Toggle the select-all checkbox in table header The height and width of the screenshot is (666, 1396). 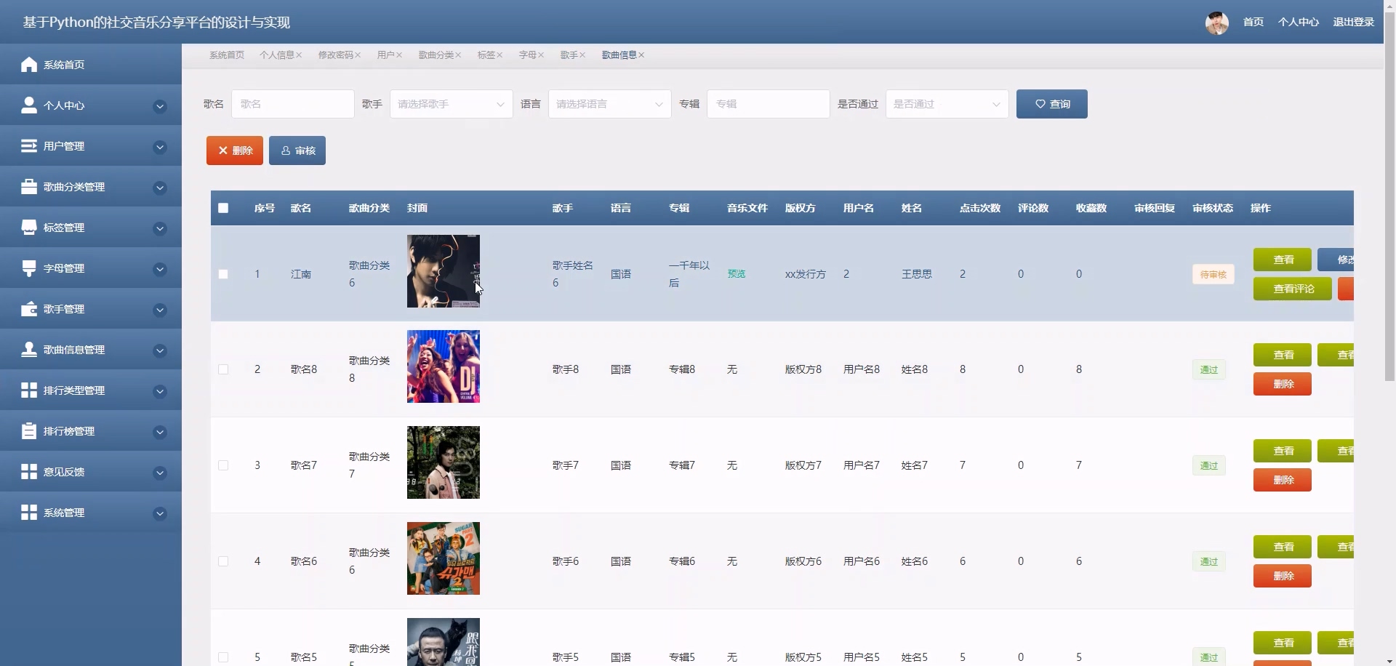223,208
